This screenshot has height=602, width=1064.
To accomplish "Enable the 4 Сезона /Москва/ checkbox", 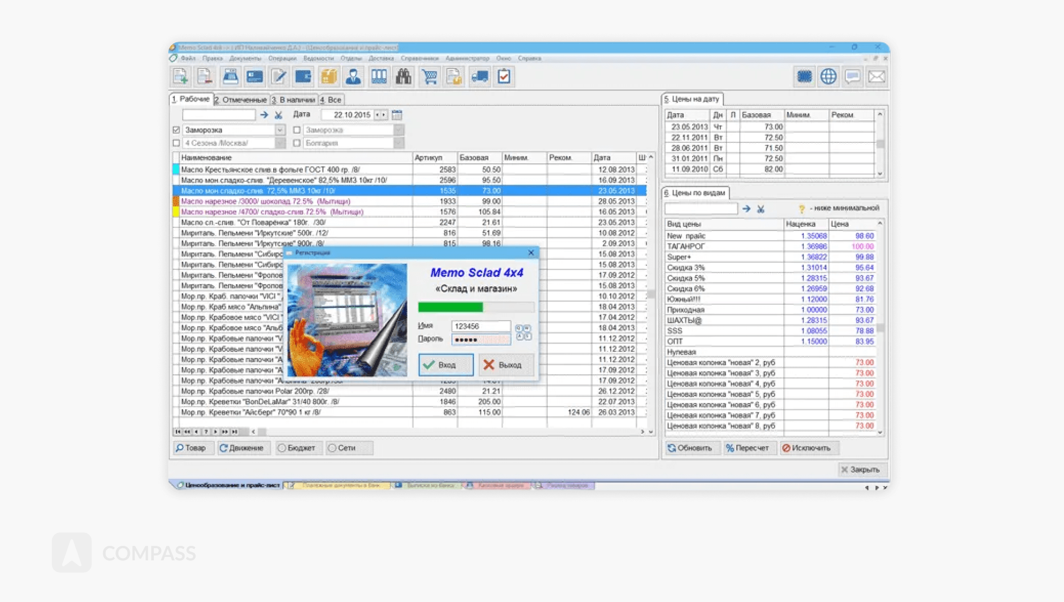I will click(x=176, y=143).
